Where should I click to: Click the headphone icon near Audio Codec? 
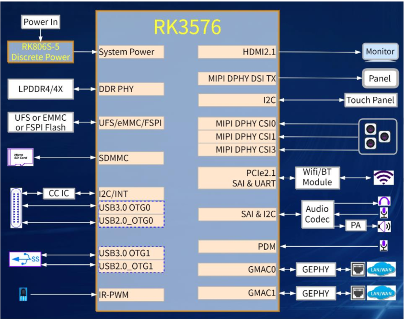coord(384,201)
